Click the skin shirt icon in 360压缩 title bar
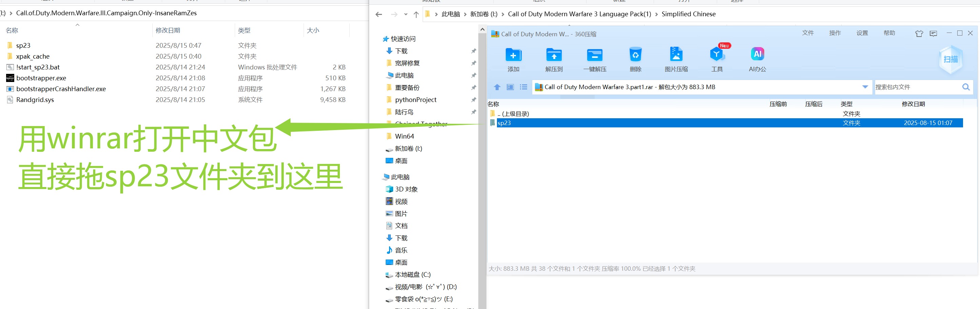Image resolution: width=980 pixels, height=309 pixels. pos(919,34)
